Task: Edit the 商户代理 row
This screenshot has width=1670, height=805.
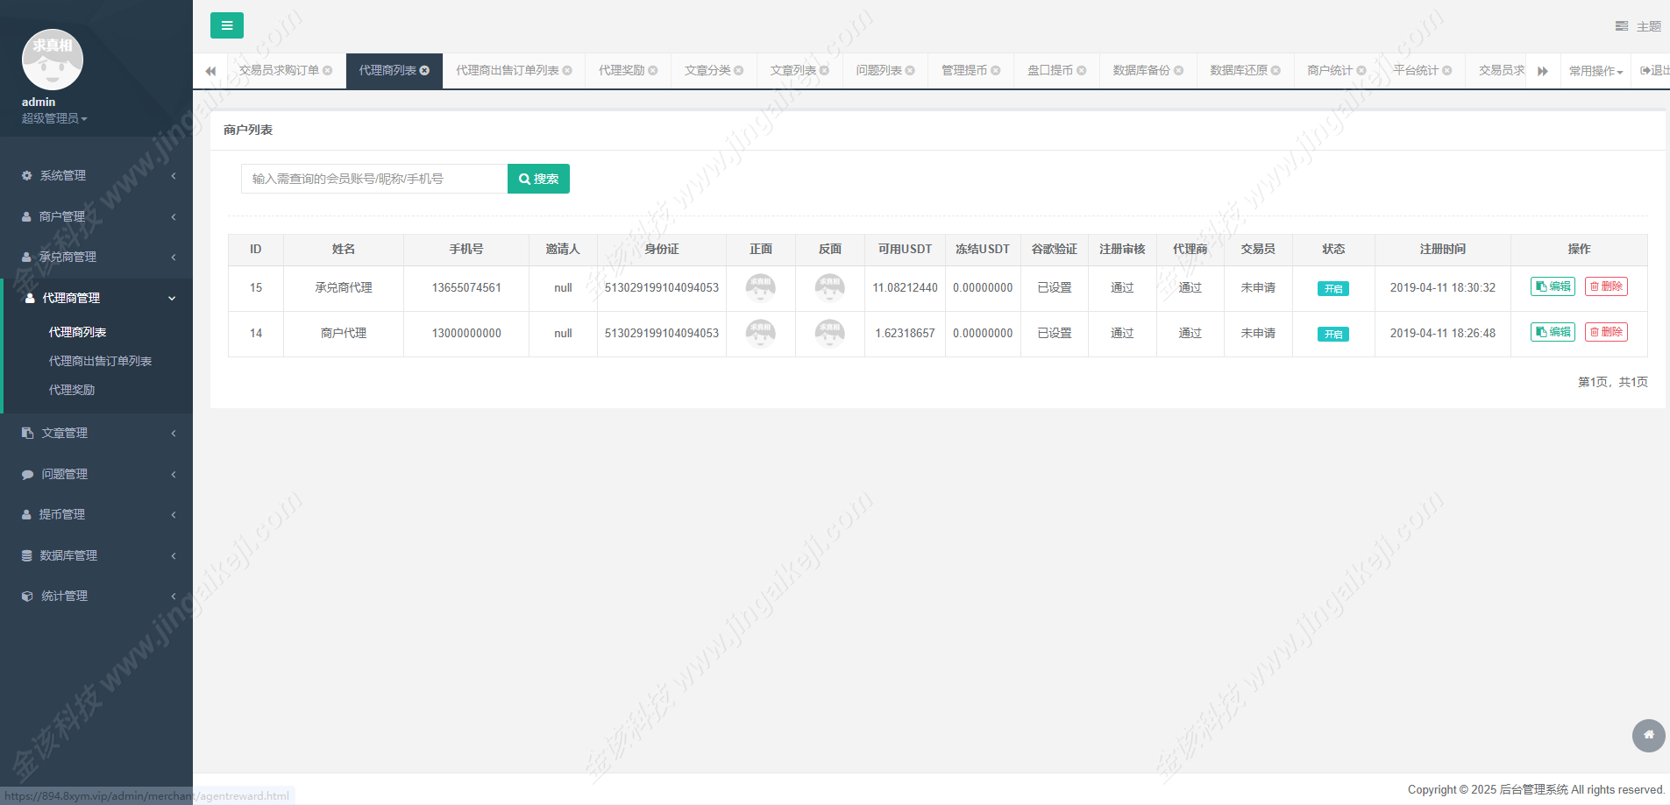Action: [x=1553, y=332]
